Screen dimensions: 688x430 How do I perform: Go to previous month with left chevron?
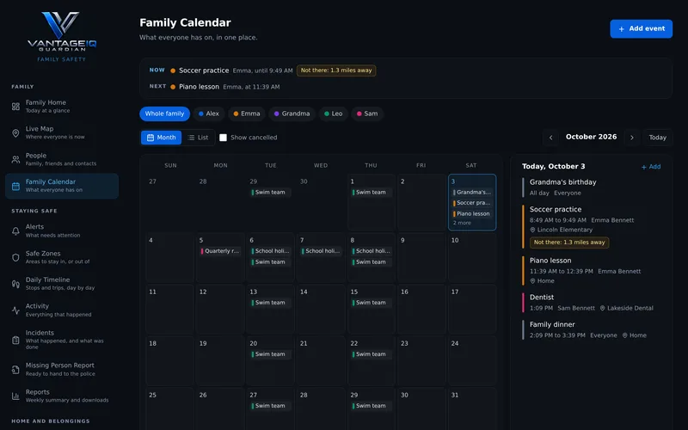coord(550,138)
